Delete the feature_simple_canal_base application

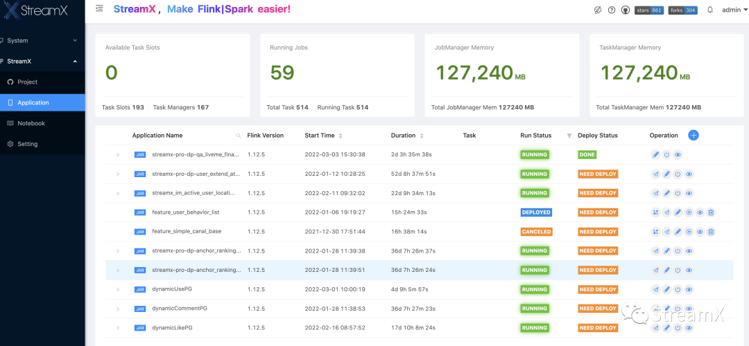(711, 232)
